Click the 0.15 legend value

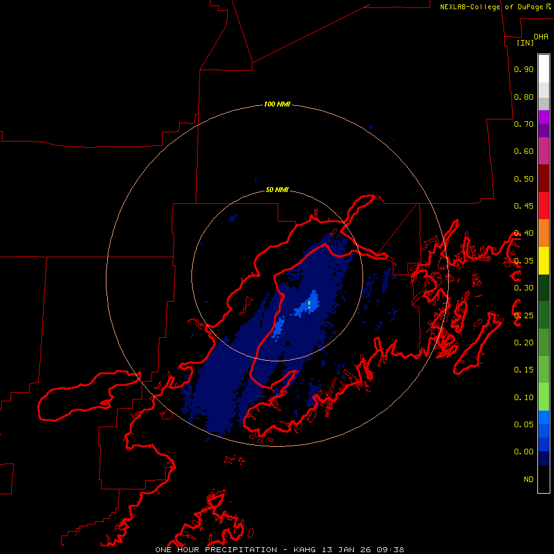[524, 370]
